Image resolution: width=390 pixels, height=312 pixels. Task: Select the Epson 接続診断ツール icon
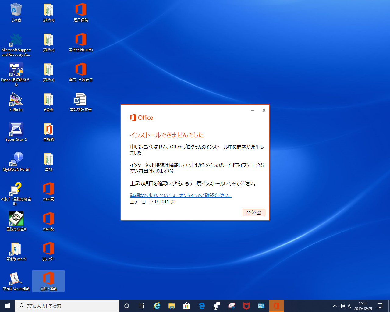click(x=16, y=74)
